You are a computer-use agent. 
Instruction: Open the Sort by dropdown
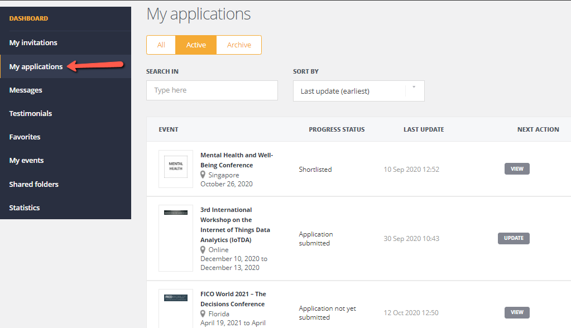[x=359, y=91]
